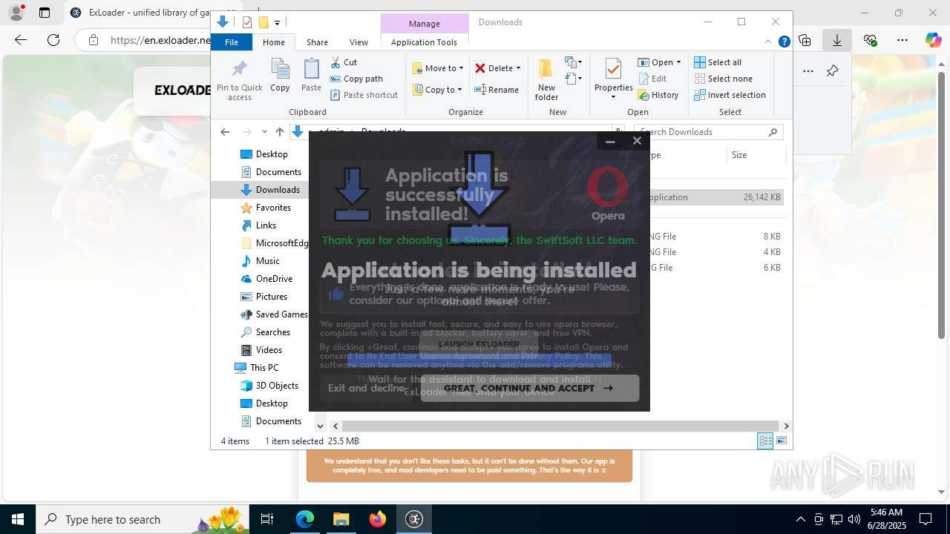Click Invert selection in ribbon
Viewport: 950px width, 534px height.
[730, 95]
